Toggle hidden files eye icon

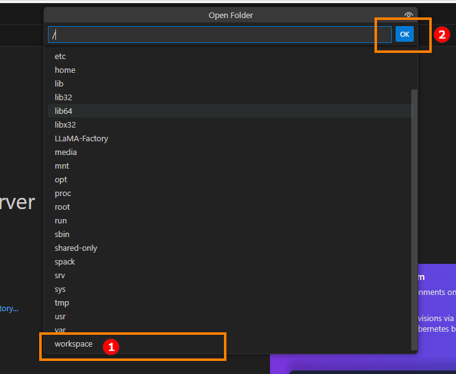pyautogui.click(x=408, y=16)
